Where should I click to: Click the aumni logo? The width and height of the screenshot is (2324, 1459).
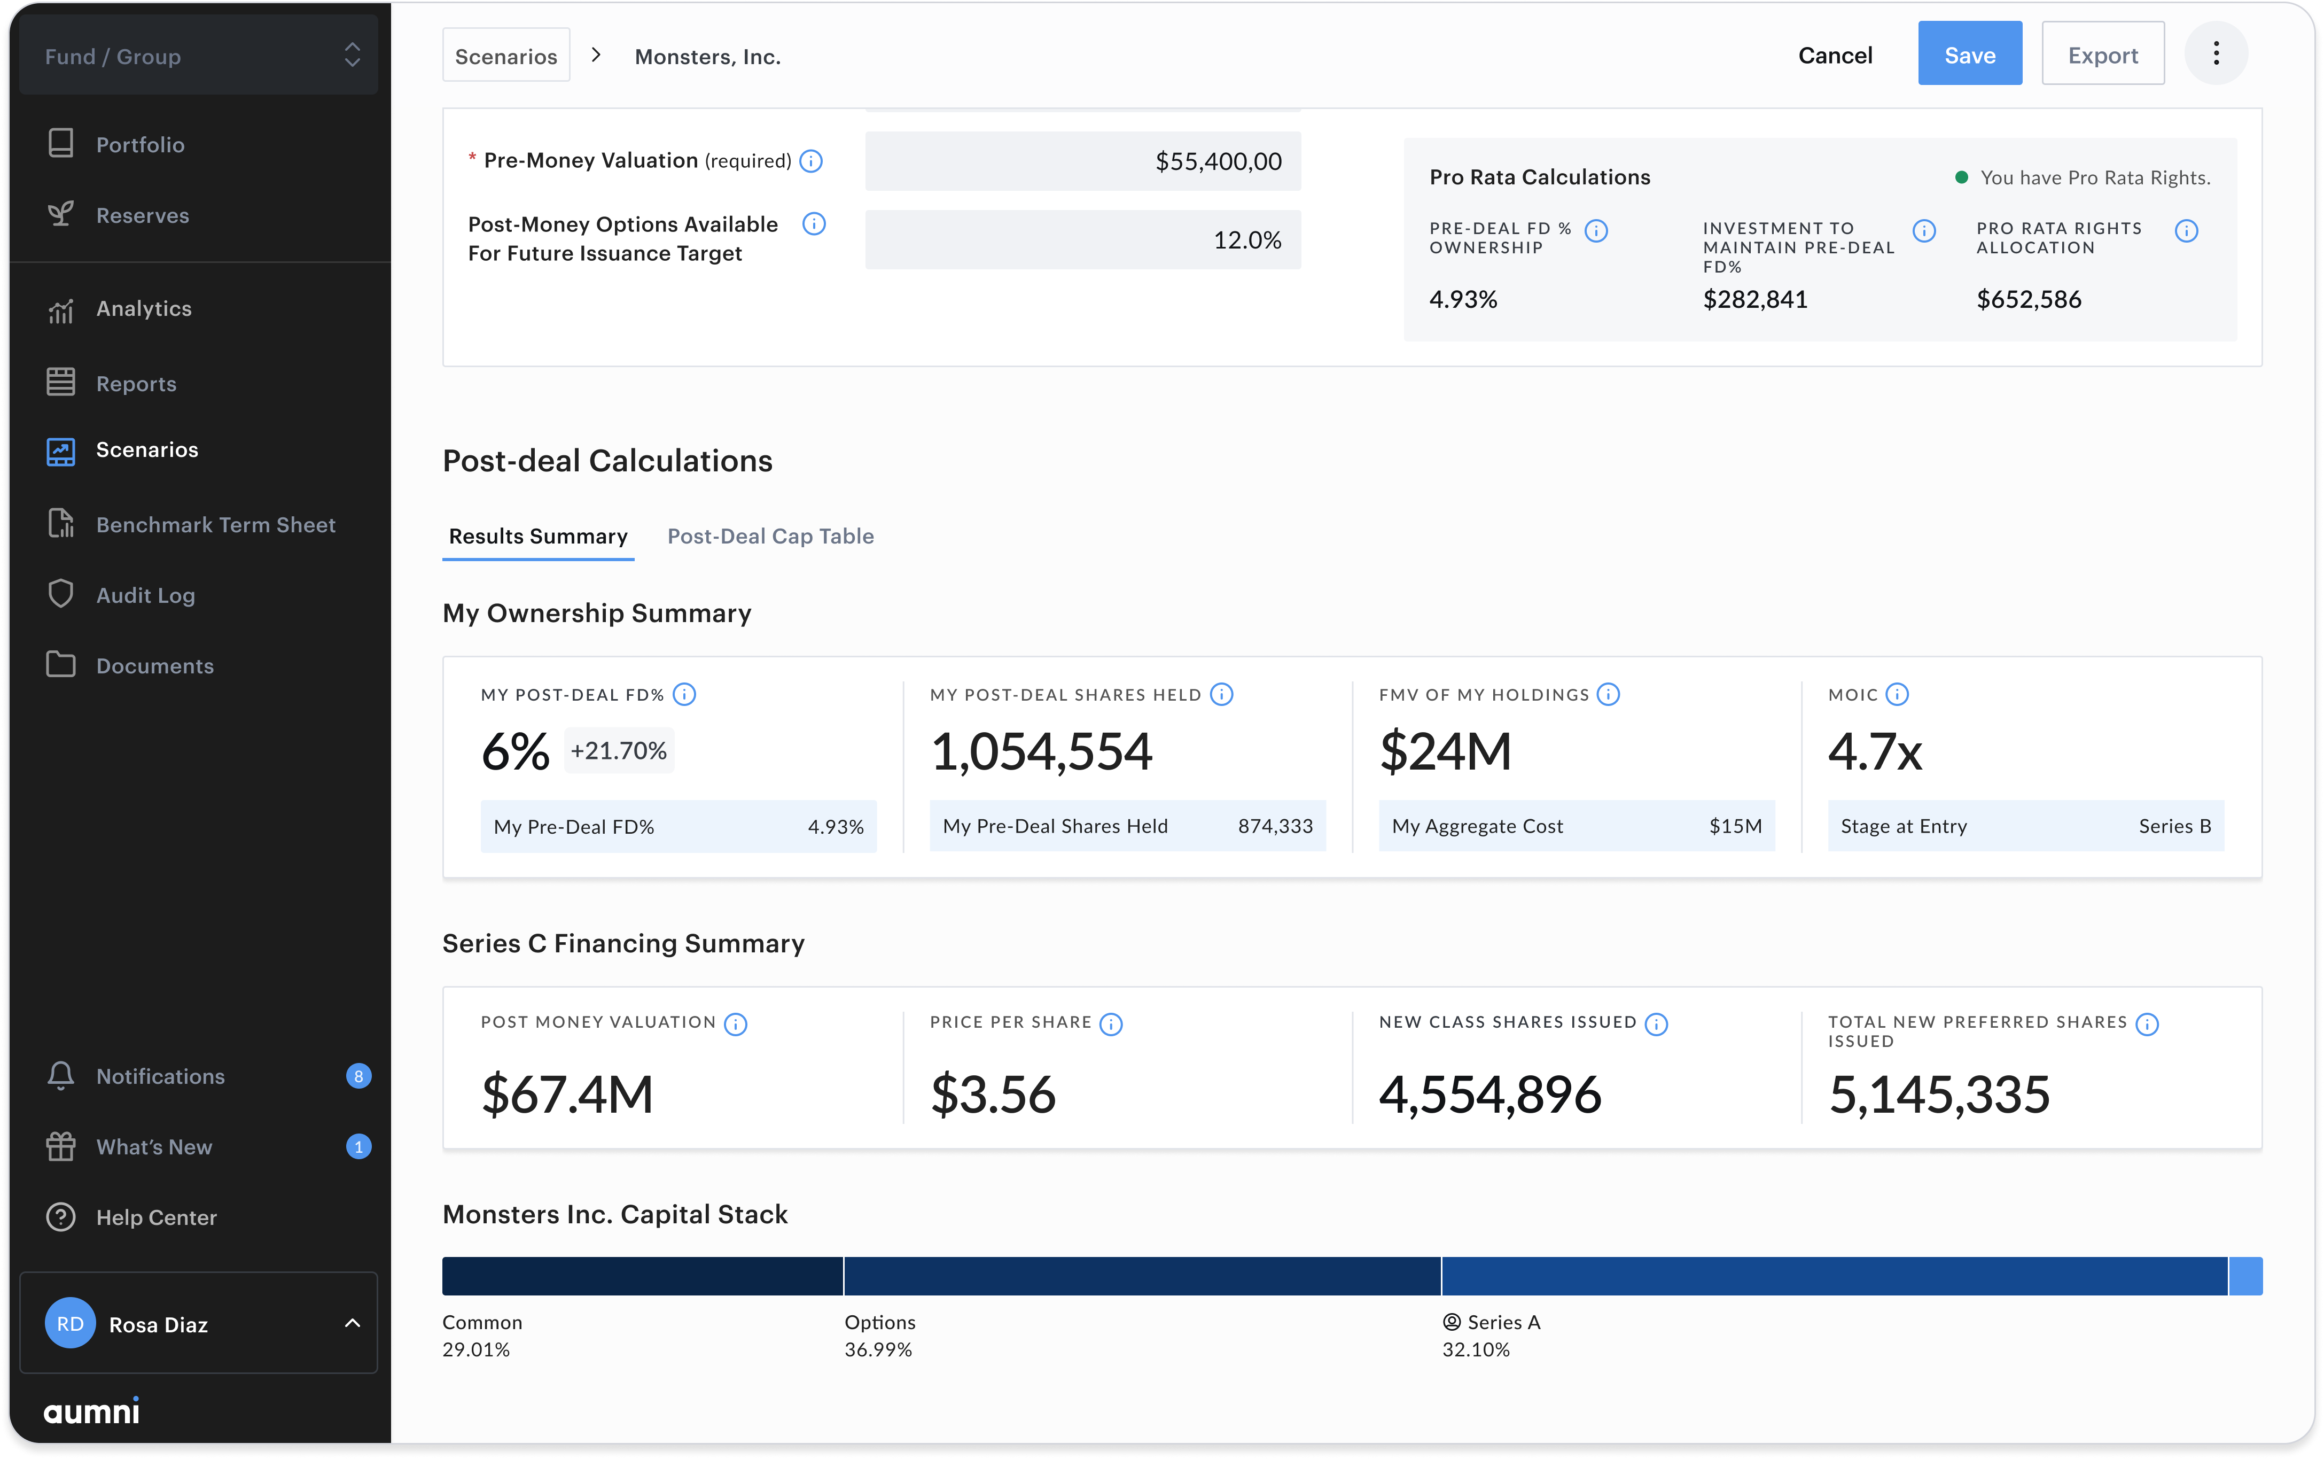point(91,1411)
